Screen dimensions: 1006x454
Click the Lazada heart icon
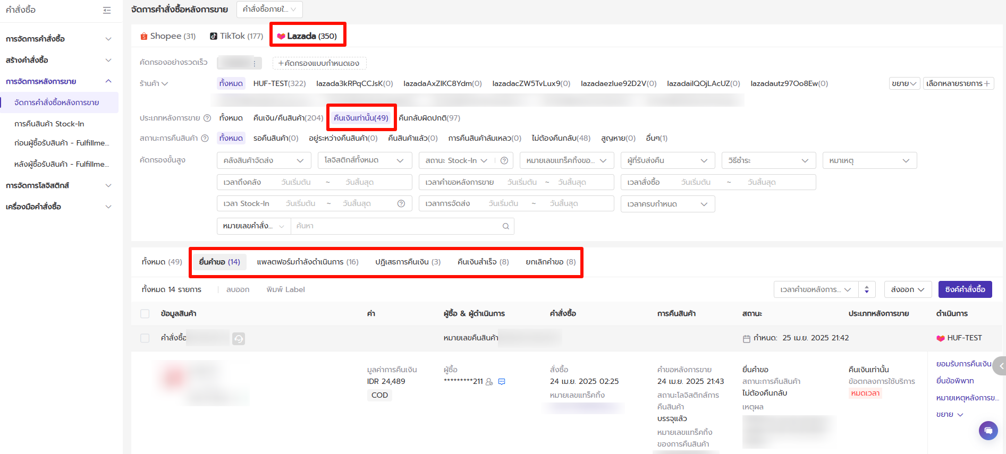(281, 36)
